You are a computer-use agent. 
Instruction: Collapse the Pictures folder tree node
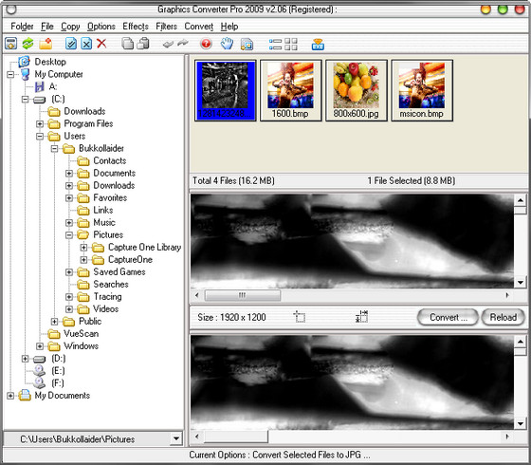69,235
